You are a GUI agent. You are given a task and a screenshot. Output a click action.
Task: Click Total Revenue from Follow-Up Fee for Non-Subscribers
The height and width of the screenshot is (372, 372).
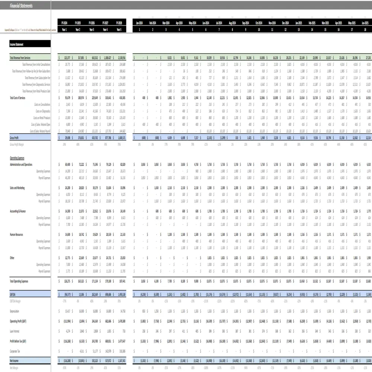tap(31, 71)
